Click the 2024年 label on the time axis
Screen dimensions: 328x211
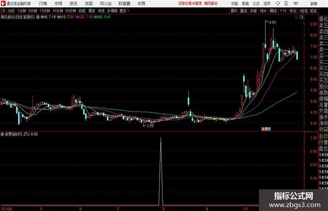point(7,209)
